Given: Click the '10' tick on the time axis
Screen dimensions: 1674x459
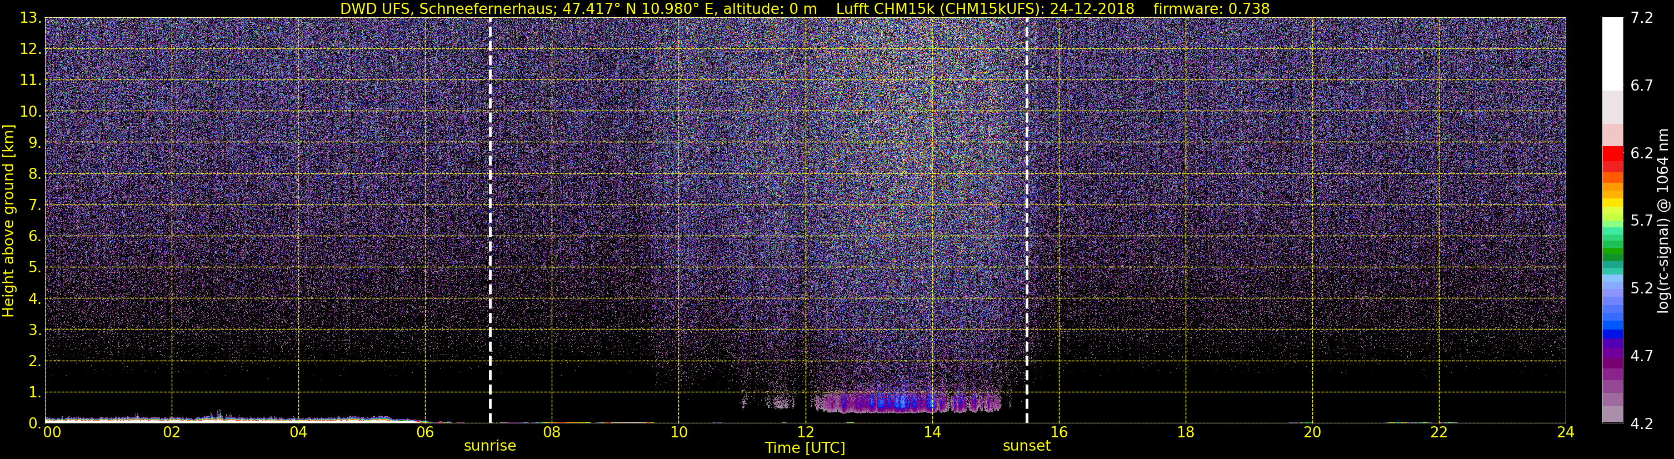Looking at the screenshot, I should point(678,432).
